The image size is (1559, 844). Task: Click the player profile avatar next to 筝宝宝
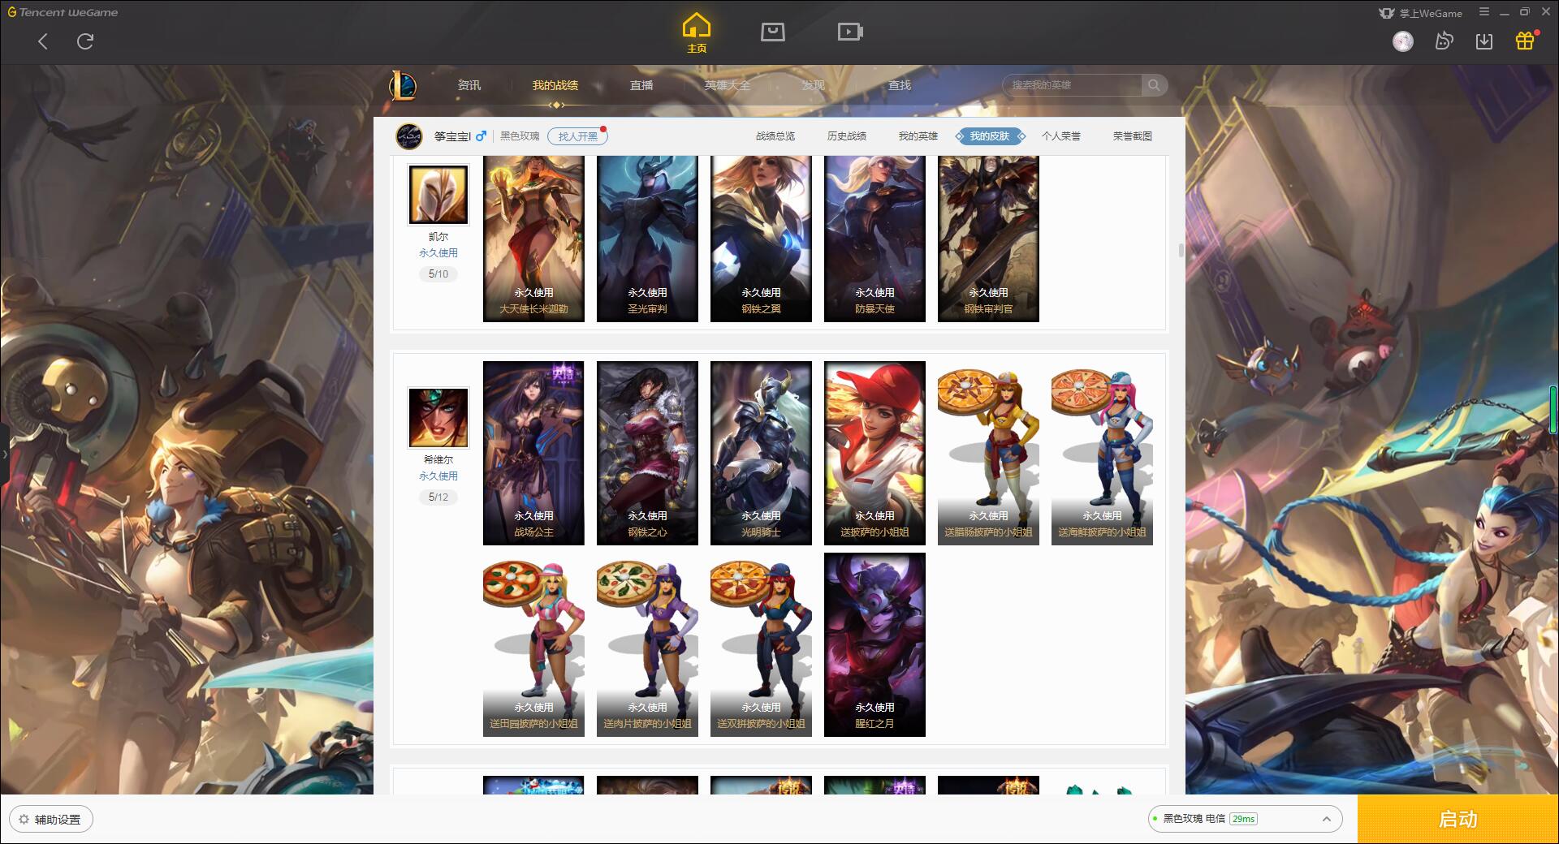pyautogui.click(x=409, y=136)
